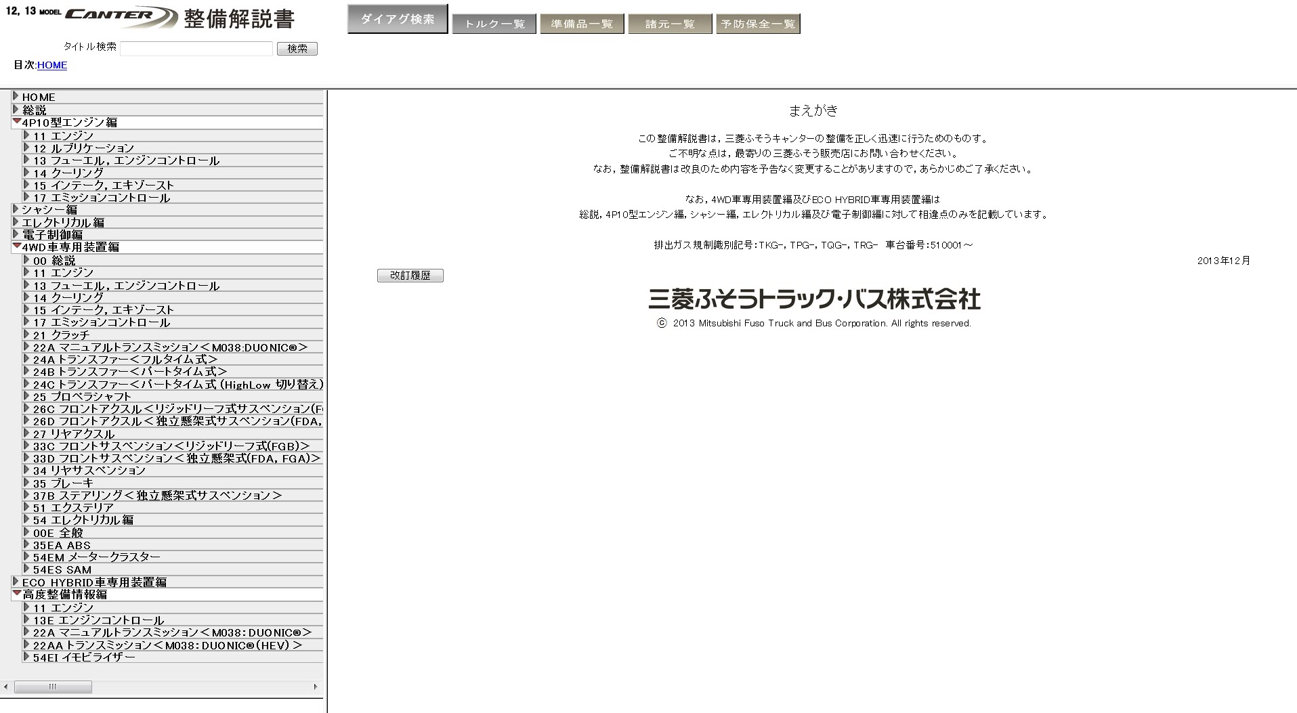Expand the シャシー編 tree section
This screenshot has width=1297, height=713.
pos(16,210)
